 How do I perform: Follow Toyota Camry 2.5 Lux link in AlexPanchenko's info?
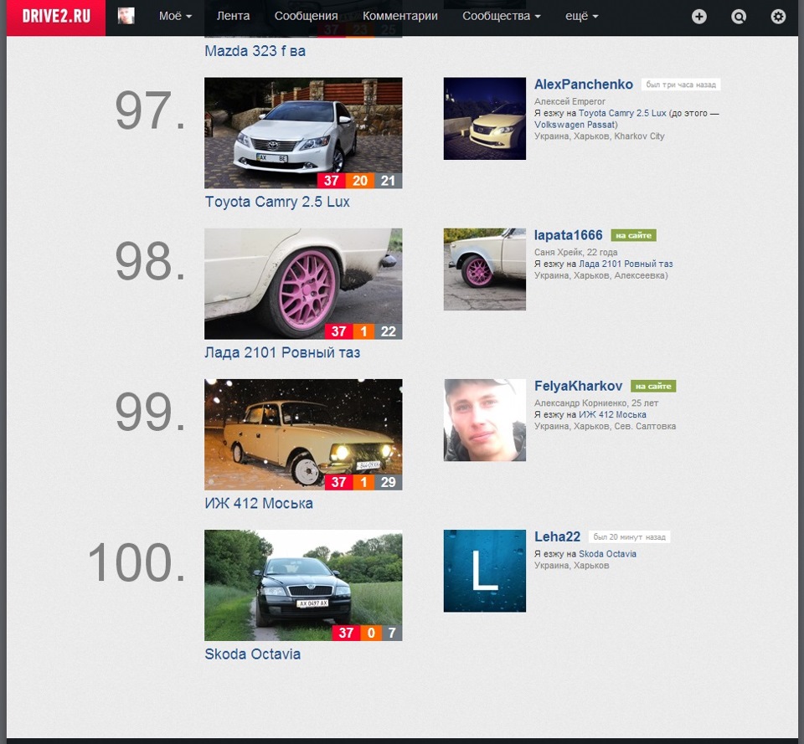[622, 113]
